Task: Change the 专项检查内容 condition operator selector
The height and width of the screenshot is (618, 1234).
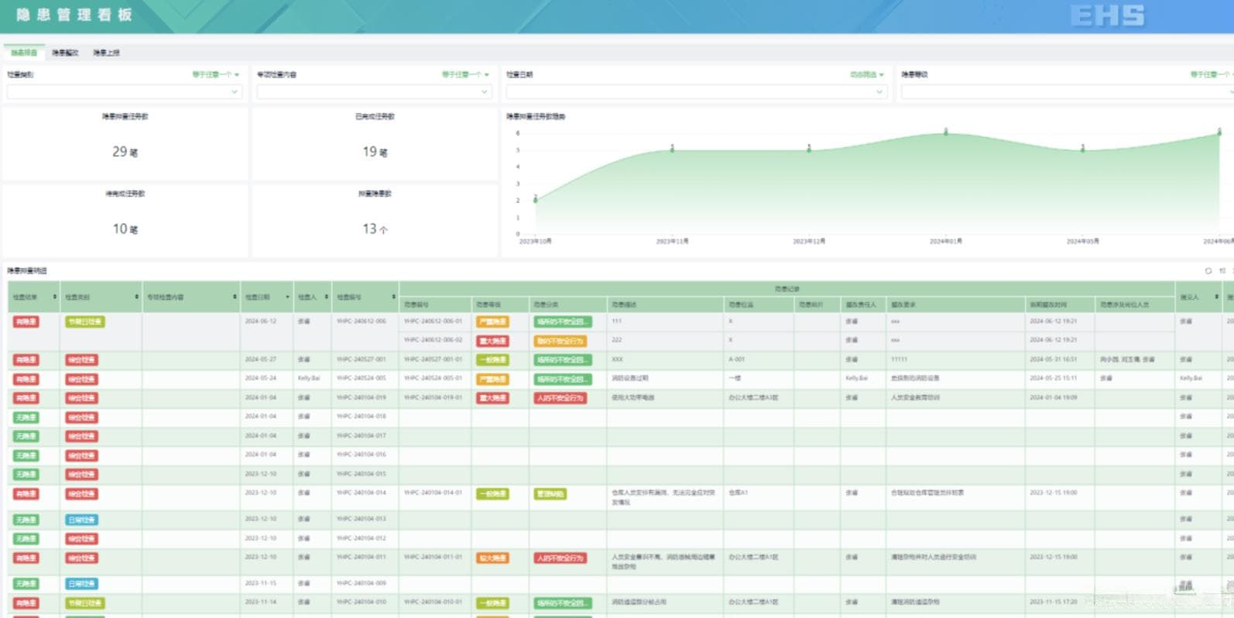Action: coord(465,74)
